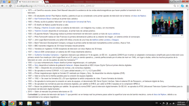Open the disco de Nipkow link in 1884 entry
The image size is (189, 106).
pos(140,16)
